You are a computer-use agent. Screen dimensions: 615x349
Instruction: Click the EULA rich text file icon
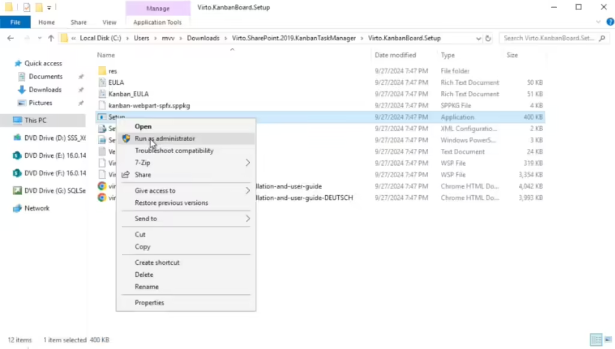point(102,82)
